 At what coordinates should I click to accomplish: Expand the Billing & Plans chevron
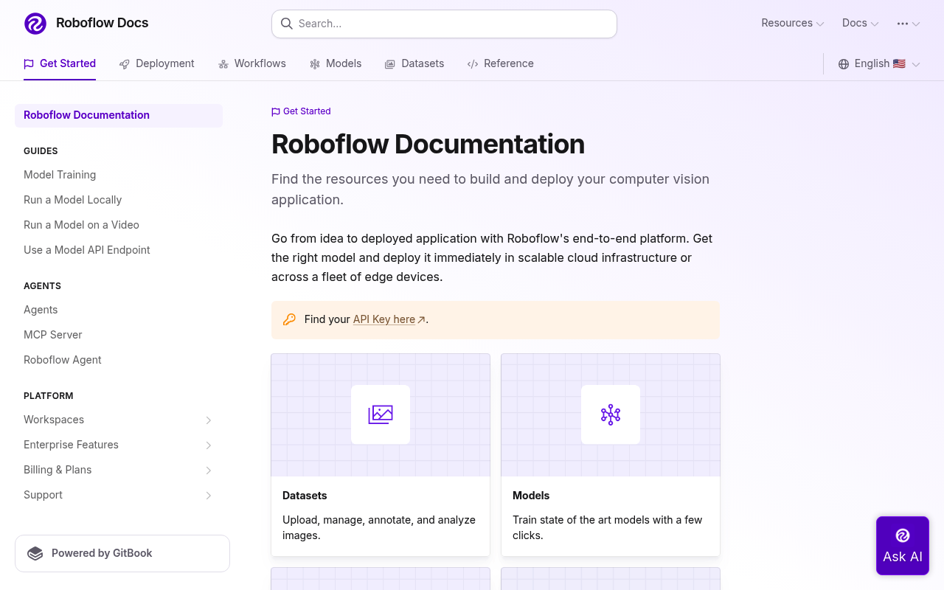209,471
